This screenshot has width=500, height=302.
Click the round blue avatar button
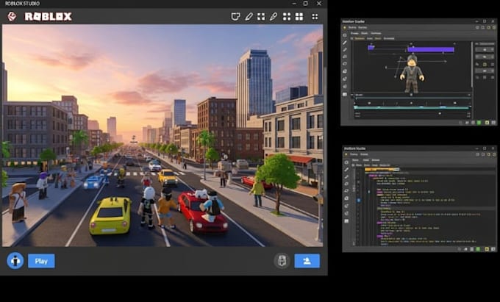click(15, 261)
